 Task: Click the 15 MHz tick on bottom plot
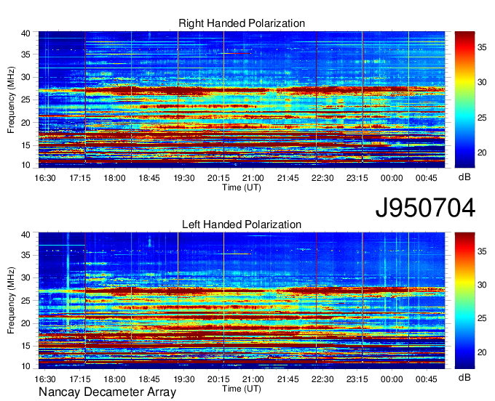[x=25, y=346]
